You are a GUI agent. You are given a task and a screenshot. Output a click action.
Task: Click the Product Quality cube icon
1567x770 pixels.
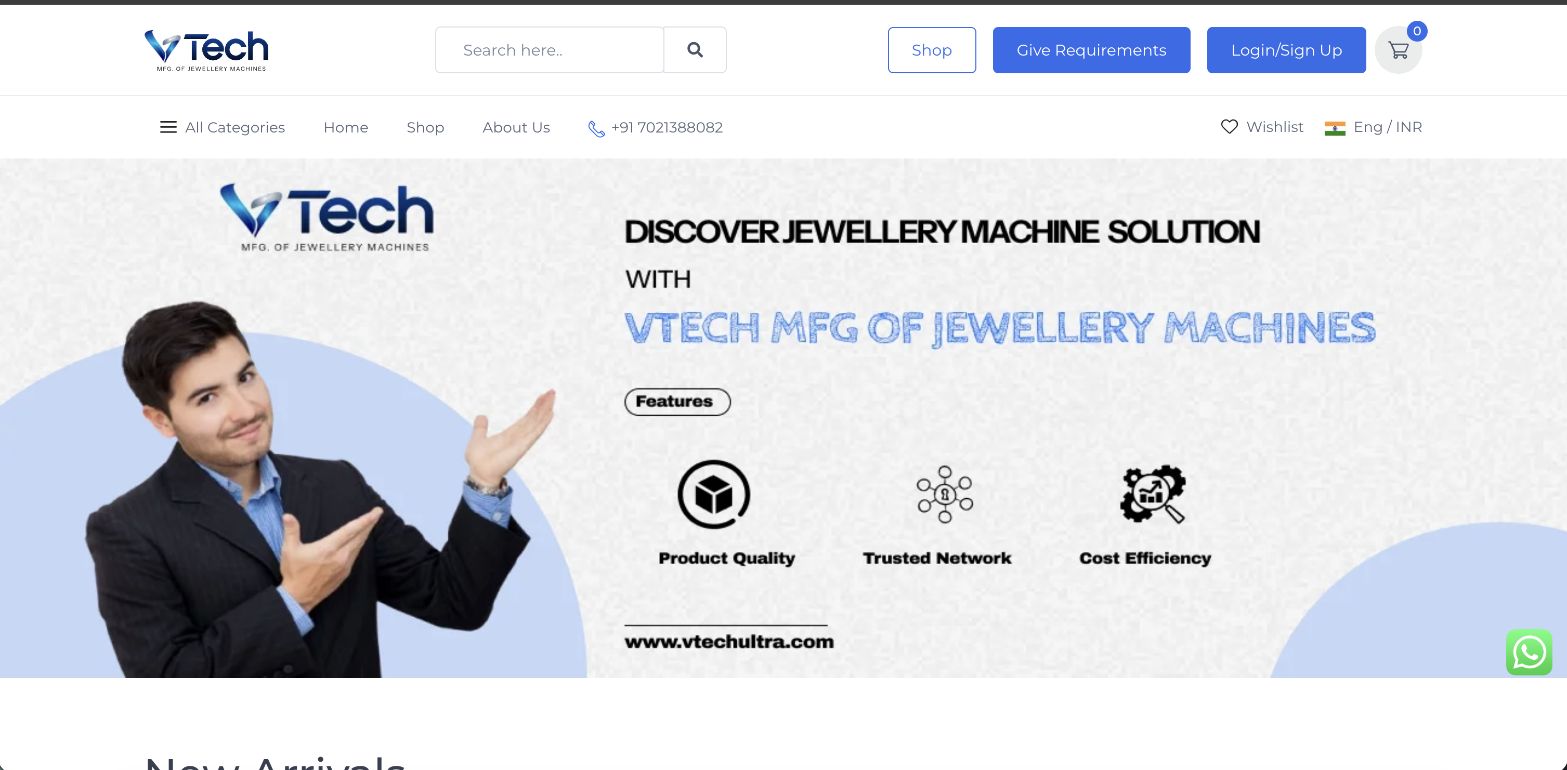pos(713,494)
